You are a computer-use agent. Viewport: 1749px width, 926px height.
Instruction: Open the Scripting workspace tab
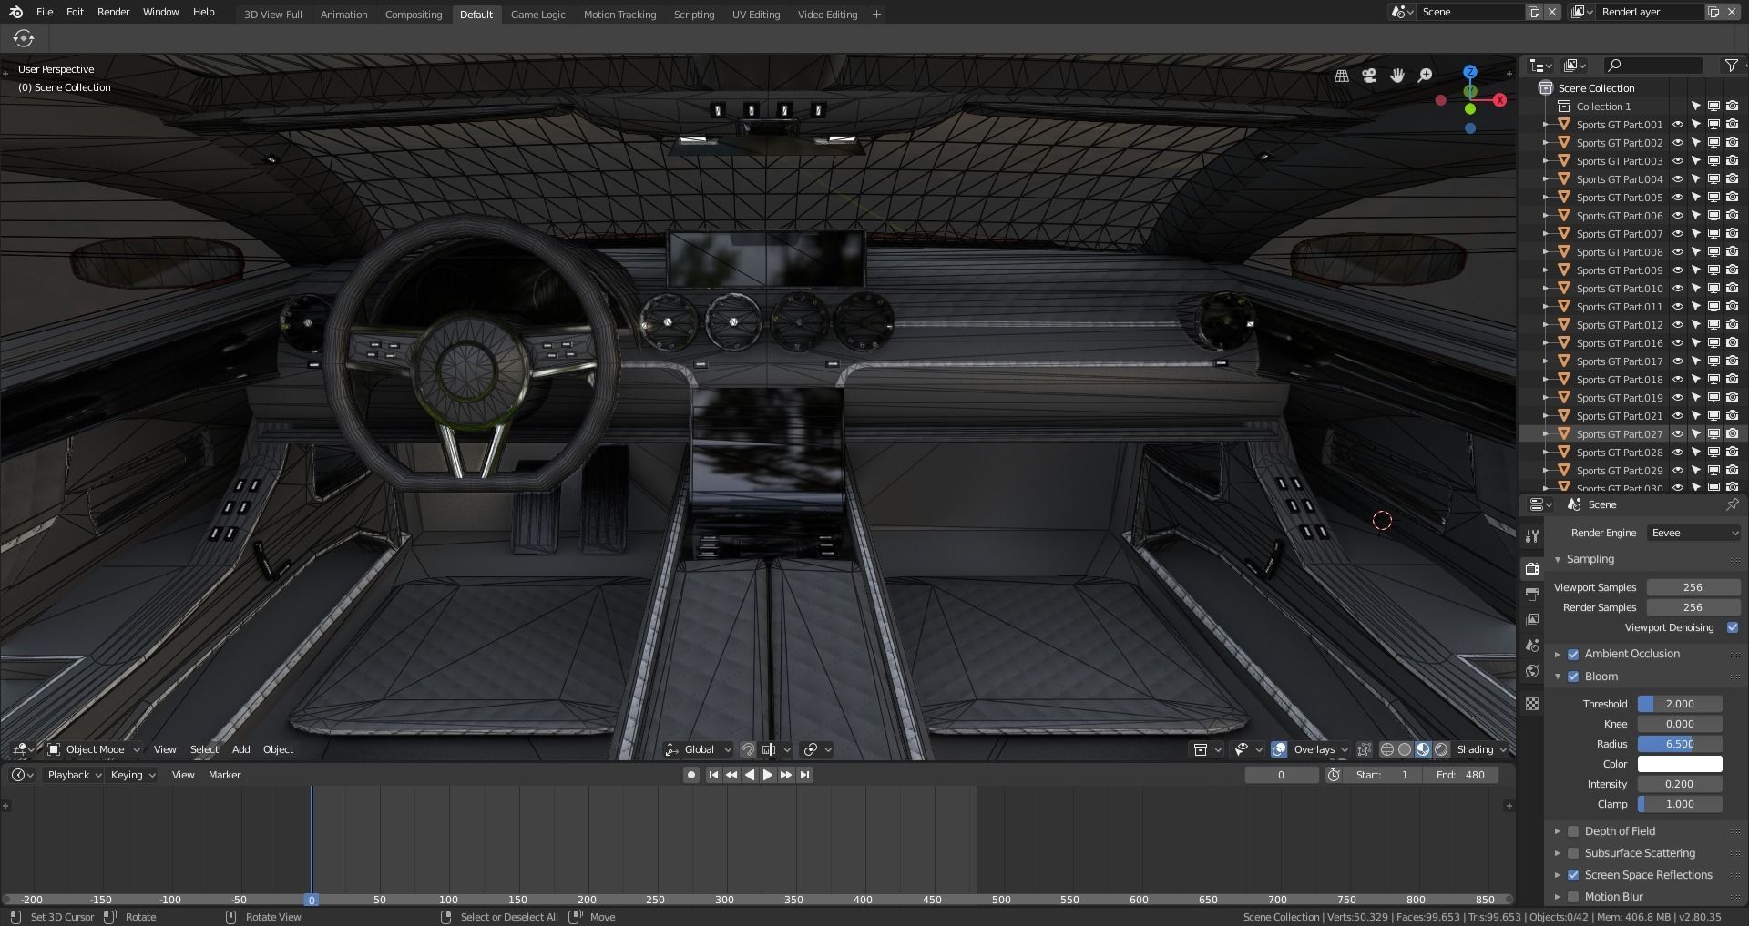click(694, 15)
